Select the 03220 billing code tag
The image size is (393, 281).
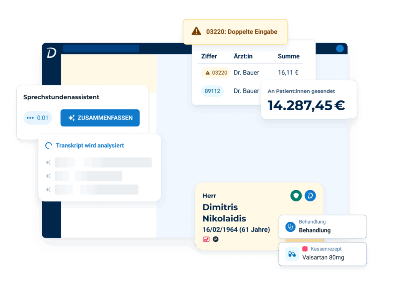pos(216,72)
